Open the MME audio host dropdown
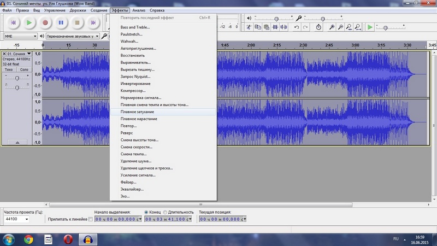Screen dimensions: 437x246 21,36
